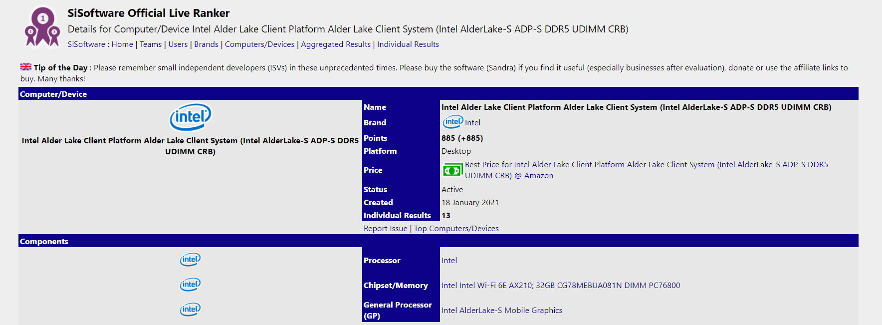Open the SiSoftware link in navigation
882x325 pixels.
86,44
